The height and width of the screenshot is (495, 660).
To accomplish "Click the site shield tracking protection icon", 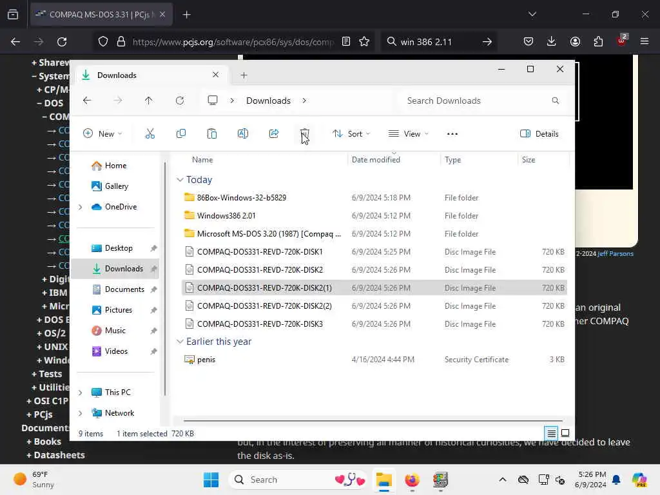I will pos(103,42).
